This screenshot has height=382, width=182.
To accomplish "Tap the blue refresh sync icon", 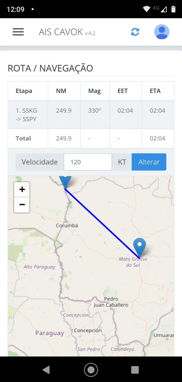I will pyautogui.click(x=135, y=32).
